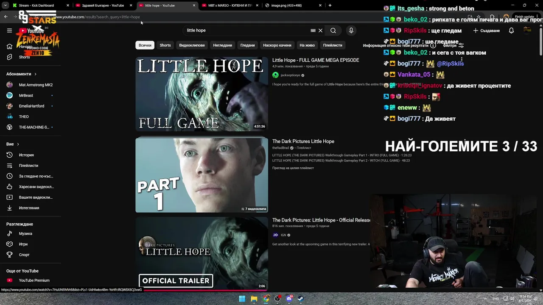
Task: Select the Видеоклипове filter chip
Action: (192, 45)
